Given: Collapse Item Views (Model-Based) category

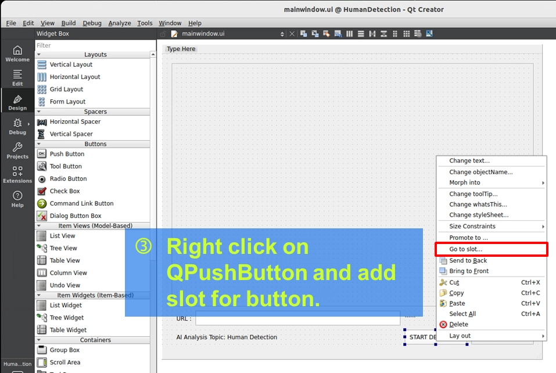Looking at the screenshot, I should 39,226.
